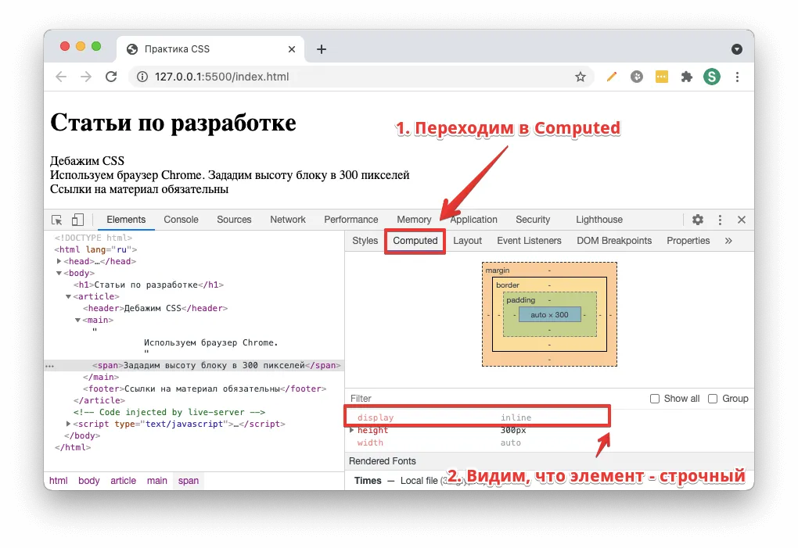Open the DOM Breakpoints tab

(x=614, y=241)
